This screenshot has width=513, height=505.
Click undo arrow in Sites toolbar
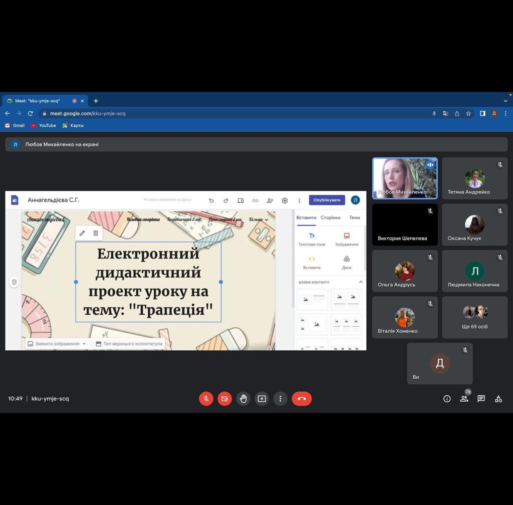pyautogui.click(x=211, y=200)
